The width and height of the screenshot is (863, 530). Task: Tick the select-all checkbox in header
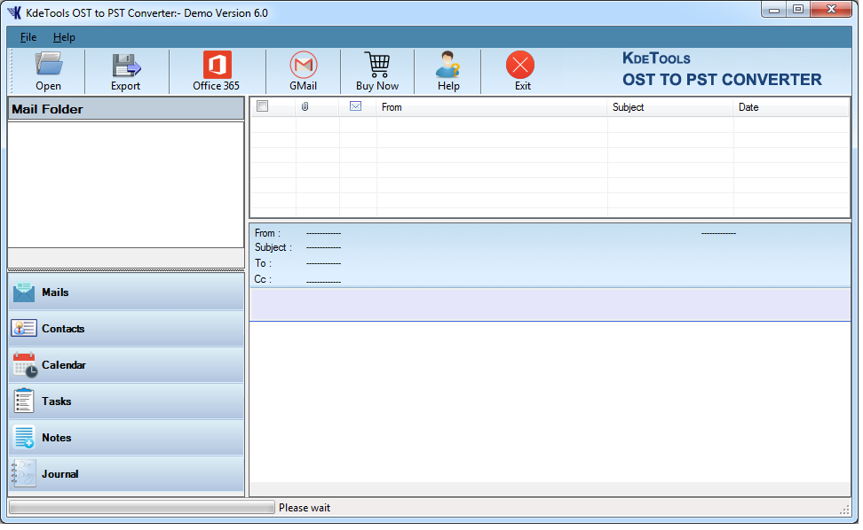tap(263, 106)
